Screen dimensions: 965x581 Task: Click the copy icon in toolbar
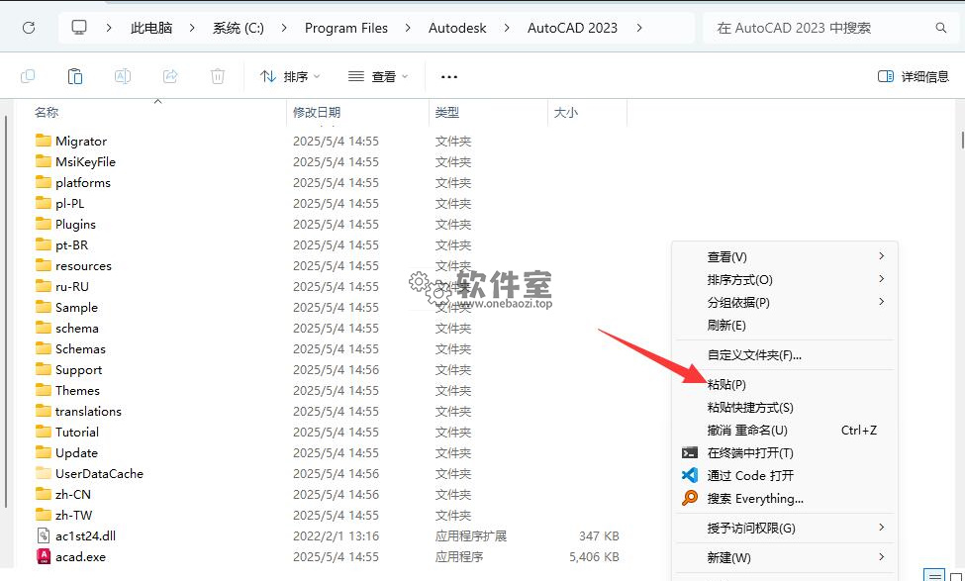[x=28, y=76]
